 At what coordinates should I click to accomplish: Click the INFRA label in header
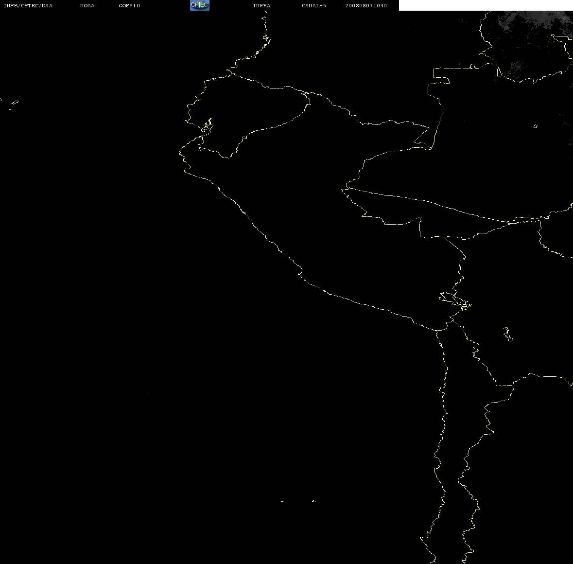tap(261, 5)
